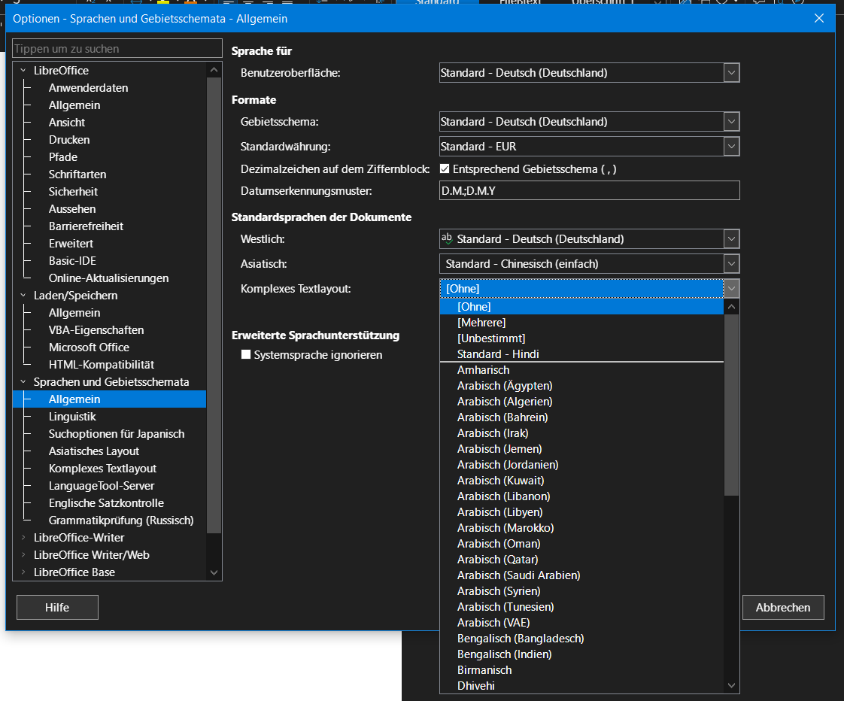Select Arabisch (Saudi Arabien) entry
Screen dimensions: 844x701
point(582,575)
